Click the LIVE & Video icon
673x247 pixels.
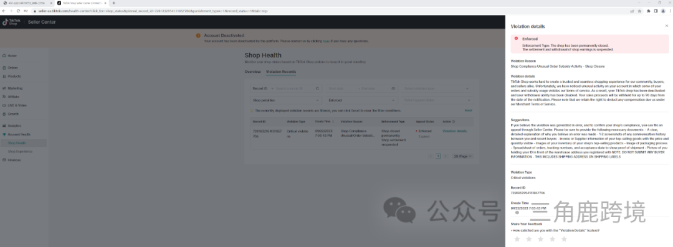pos(4,106)
